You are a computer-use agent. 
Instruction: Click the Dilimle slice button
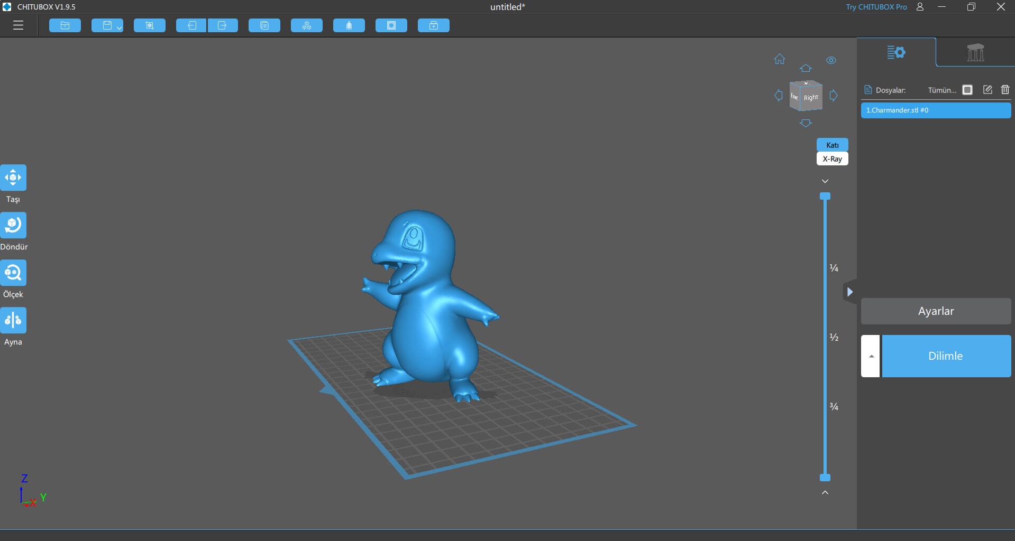[x=946, y=356]
